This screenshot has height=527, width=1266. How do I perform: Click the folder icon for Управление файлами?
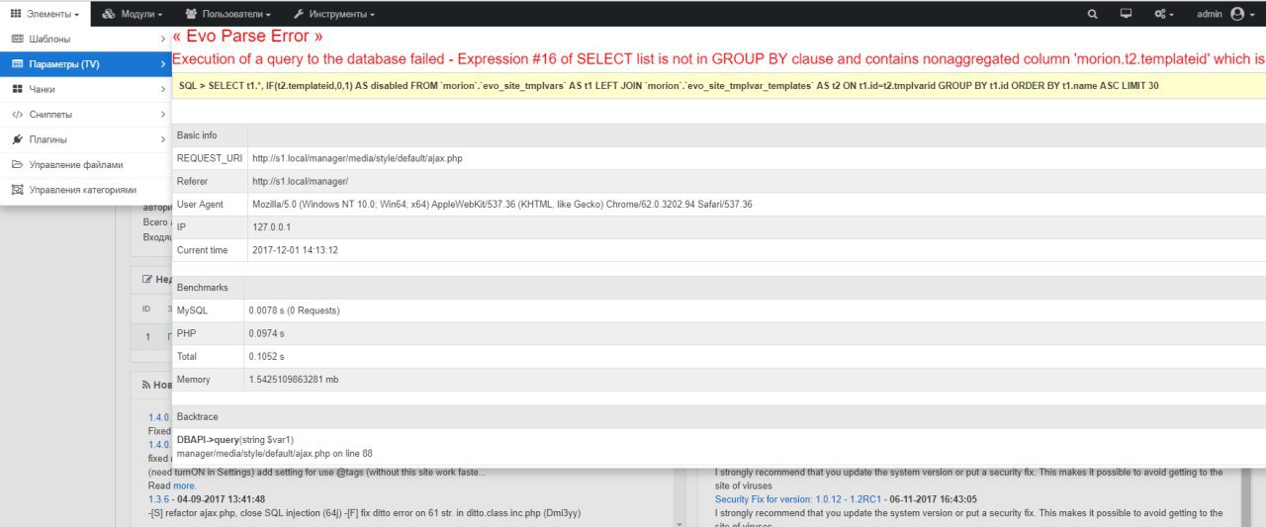[x=17, y=164]
